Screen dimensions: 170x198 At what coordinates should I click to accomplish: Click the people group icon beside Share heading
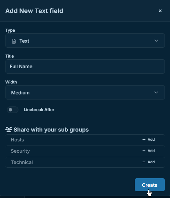pyautogui.click(x=9, y=130)
